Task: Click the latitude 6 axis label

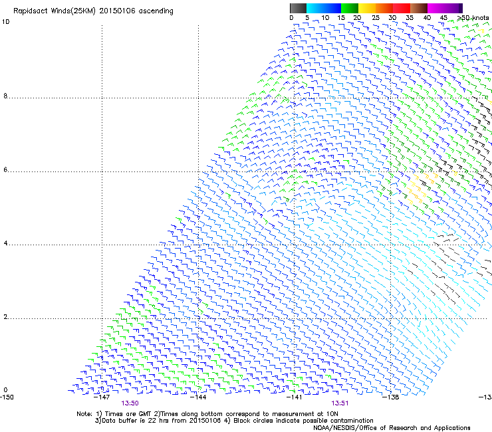Action: click(5, 169)
